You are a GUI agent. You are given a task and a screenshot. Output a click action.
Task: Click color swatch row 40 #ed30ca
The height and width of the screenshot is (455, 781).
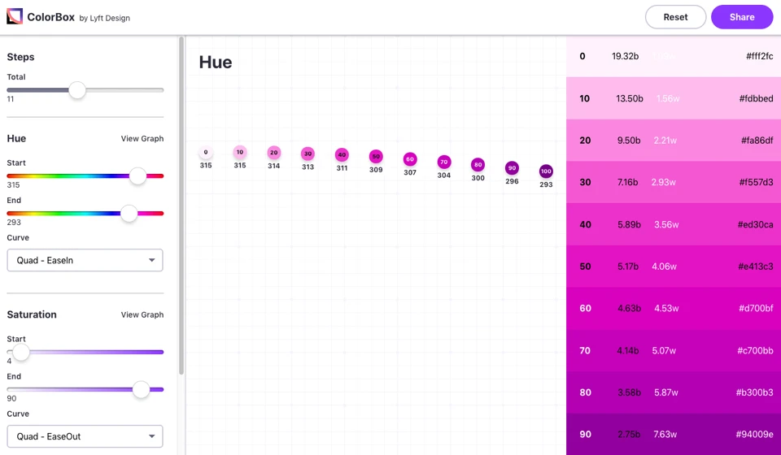674,224
